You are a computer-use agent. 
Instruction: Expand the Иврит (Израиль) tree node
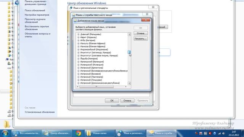79,37
